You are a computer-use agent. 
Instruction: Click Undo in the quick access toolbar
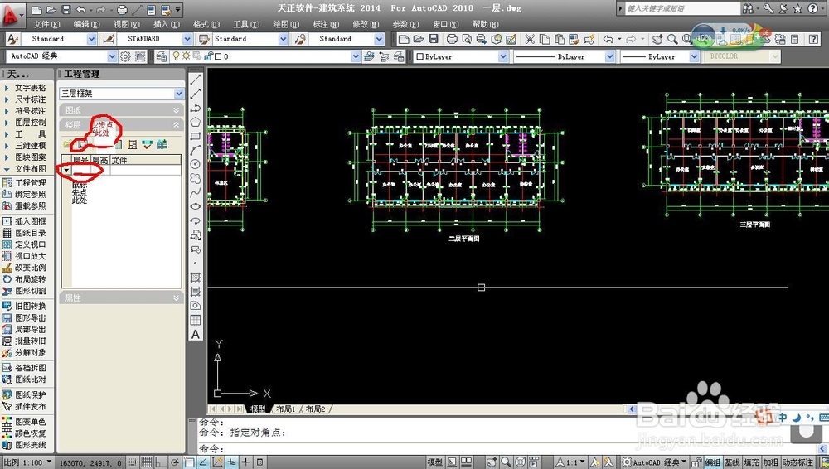[80, 9]
